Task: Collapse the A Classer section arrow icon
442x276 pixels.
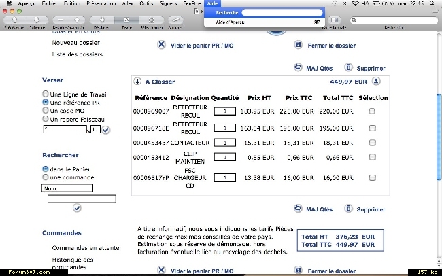Action: (137, 82)
